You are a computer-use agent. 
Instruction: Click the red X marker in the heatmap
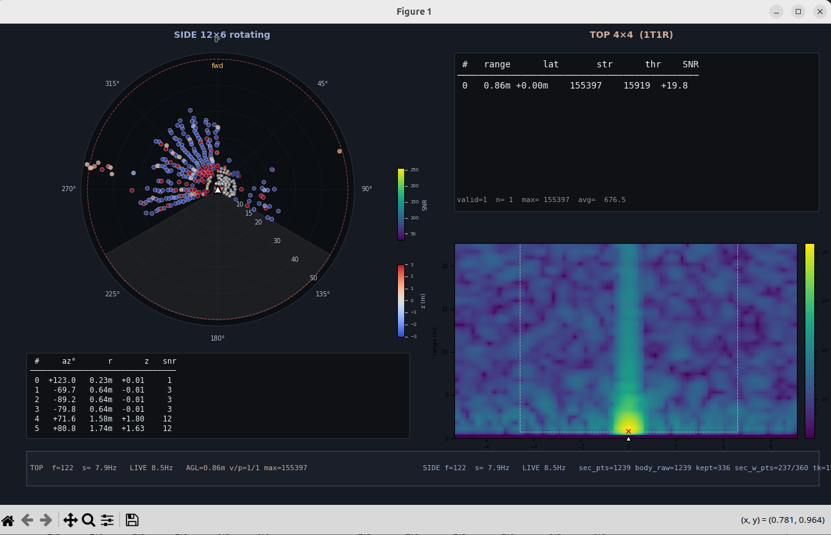click(x=628, y=431)
